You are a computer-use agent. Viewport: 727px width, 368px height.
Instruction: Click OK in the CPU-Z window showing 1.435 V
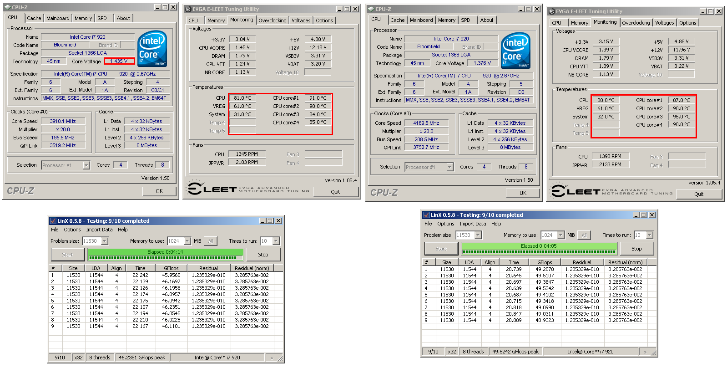point(159,191)
